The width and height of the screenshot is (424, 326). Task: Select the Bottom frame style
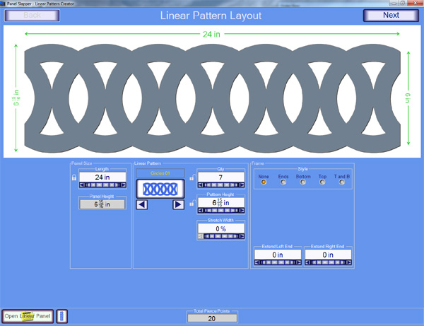[303, 182]
